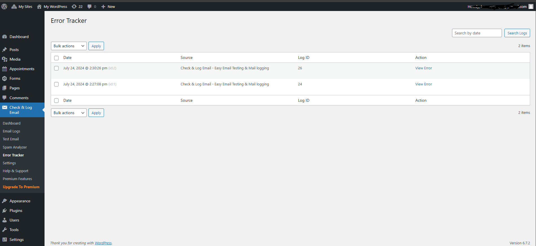Click the Posts pushpin icon

coord(5,50)
